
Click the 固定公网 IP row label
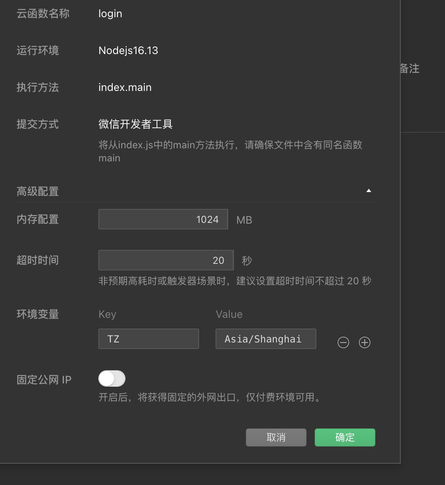click(44, 379)
